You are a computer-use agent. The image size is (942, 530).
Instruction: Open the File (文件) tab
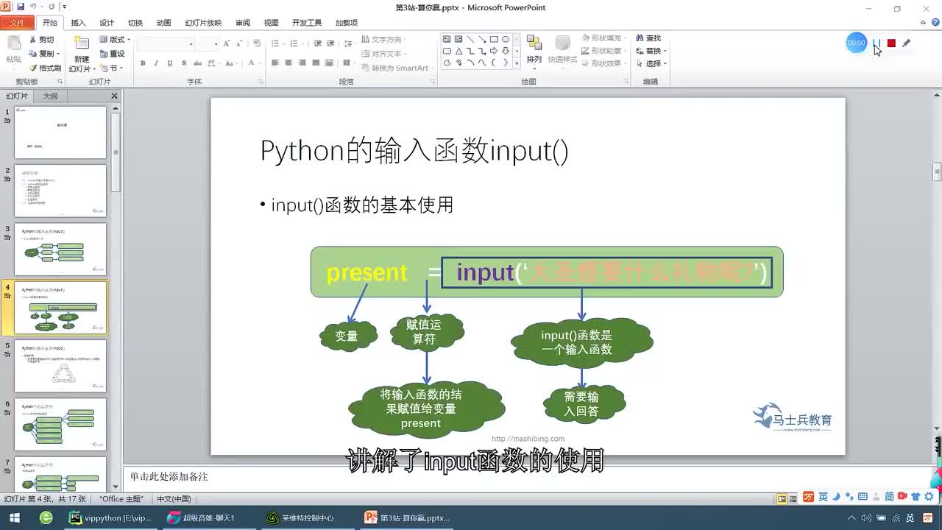17,23
